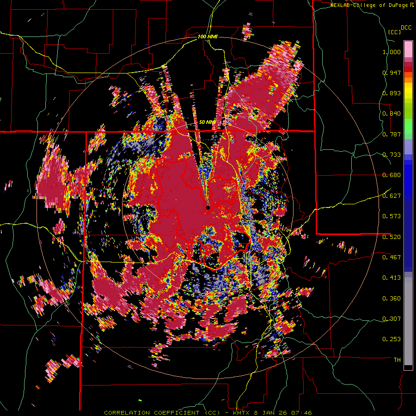Click the NEXLAB-College of DuPage watermark text
The image size is (416, 416).
[x=369, y=5]
